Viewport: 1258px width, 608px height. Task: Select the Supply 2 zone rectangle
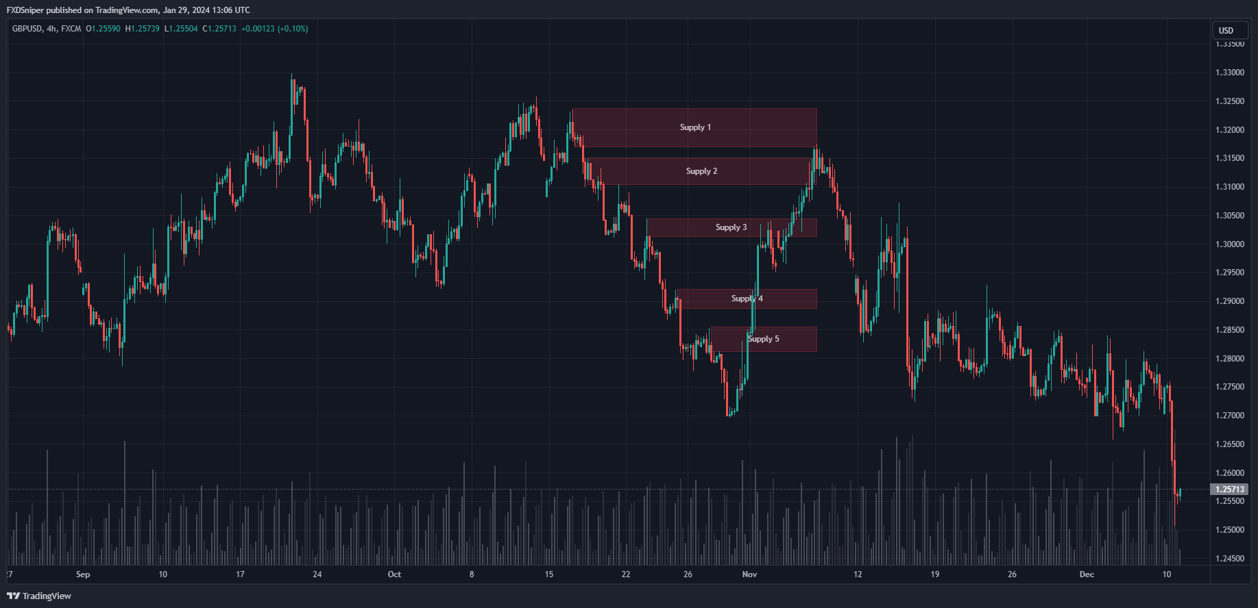click(x=701, y=171)
